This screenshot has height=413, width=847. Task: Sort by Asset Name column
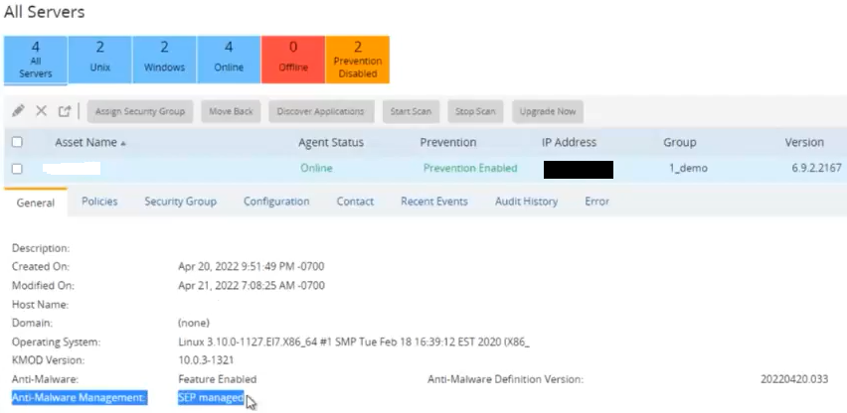[90, 143]
